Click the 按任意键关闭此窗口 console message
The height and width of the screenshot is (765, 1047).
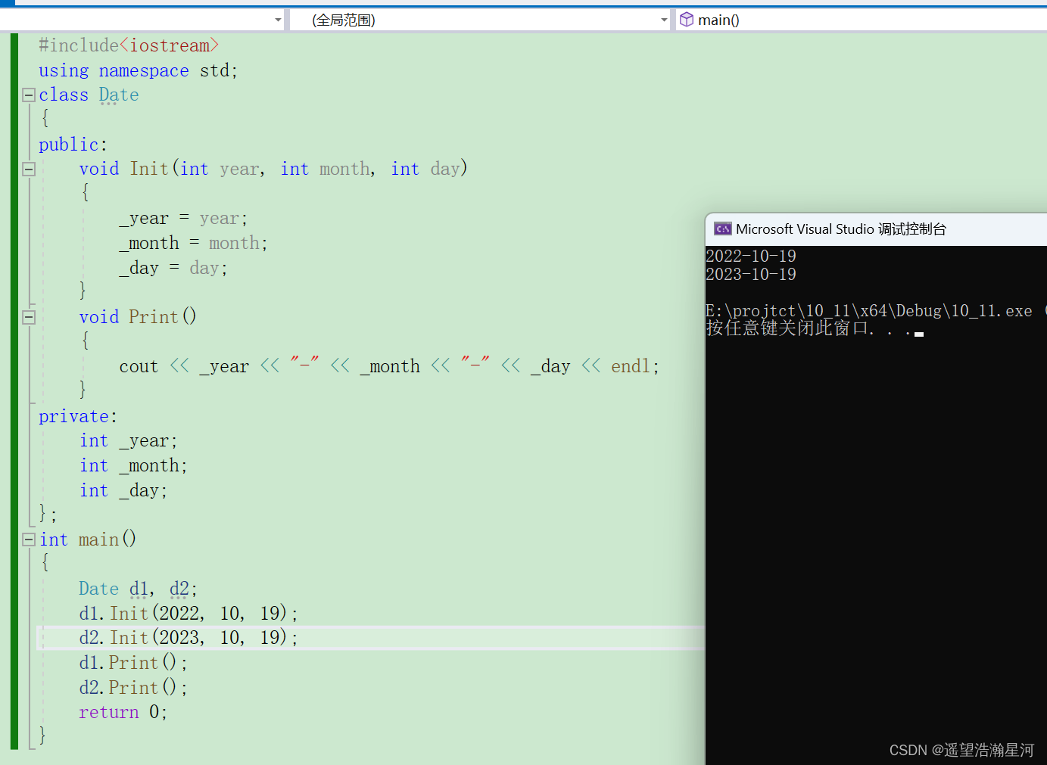(809, 328)
